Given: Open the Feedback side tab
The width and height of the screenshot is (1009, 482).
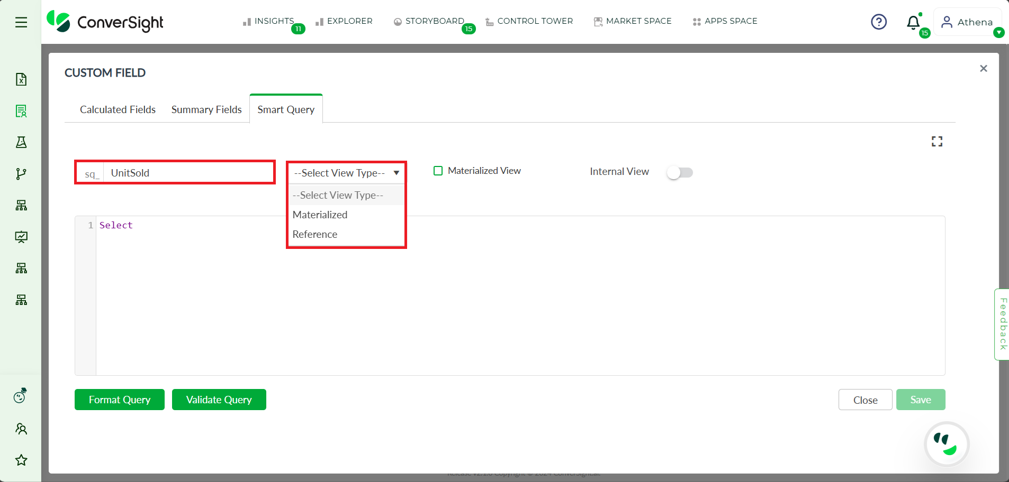Looking at the screenshot, I should tap(1002, 324).
